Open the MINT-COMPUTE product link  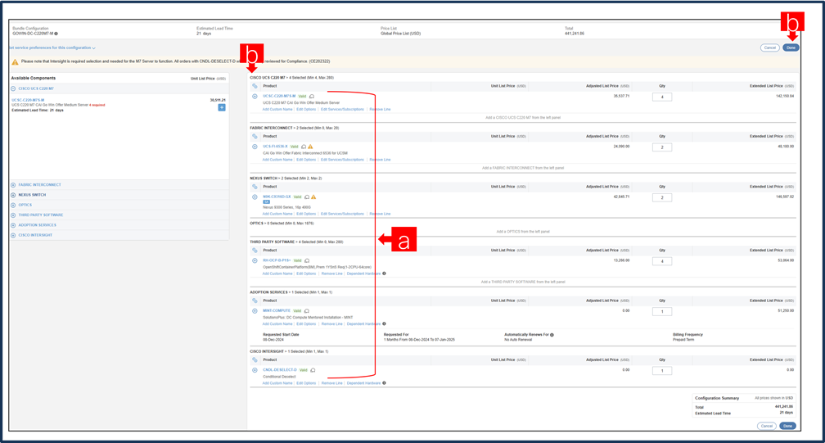[277, 311]
